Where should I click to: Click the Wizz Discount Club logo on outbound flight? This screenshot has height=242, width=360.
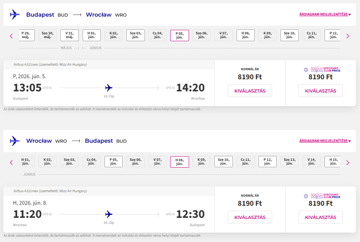coord(325,69)
